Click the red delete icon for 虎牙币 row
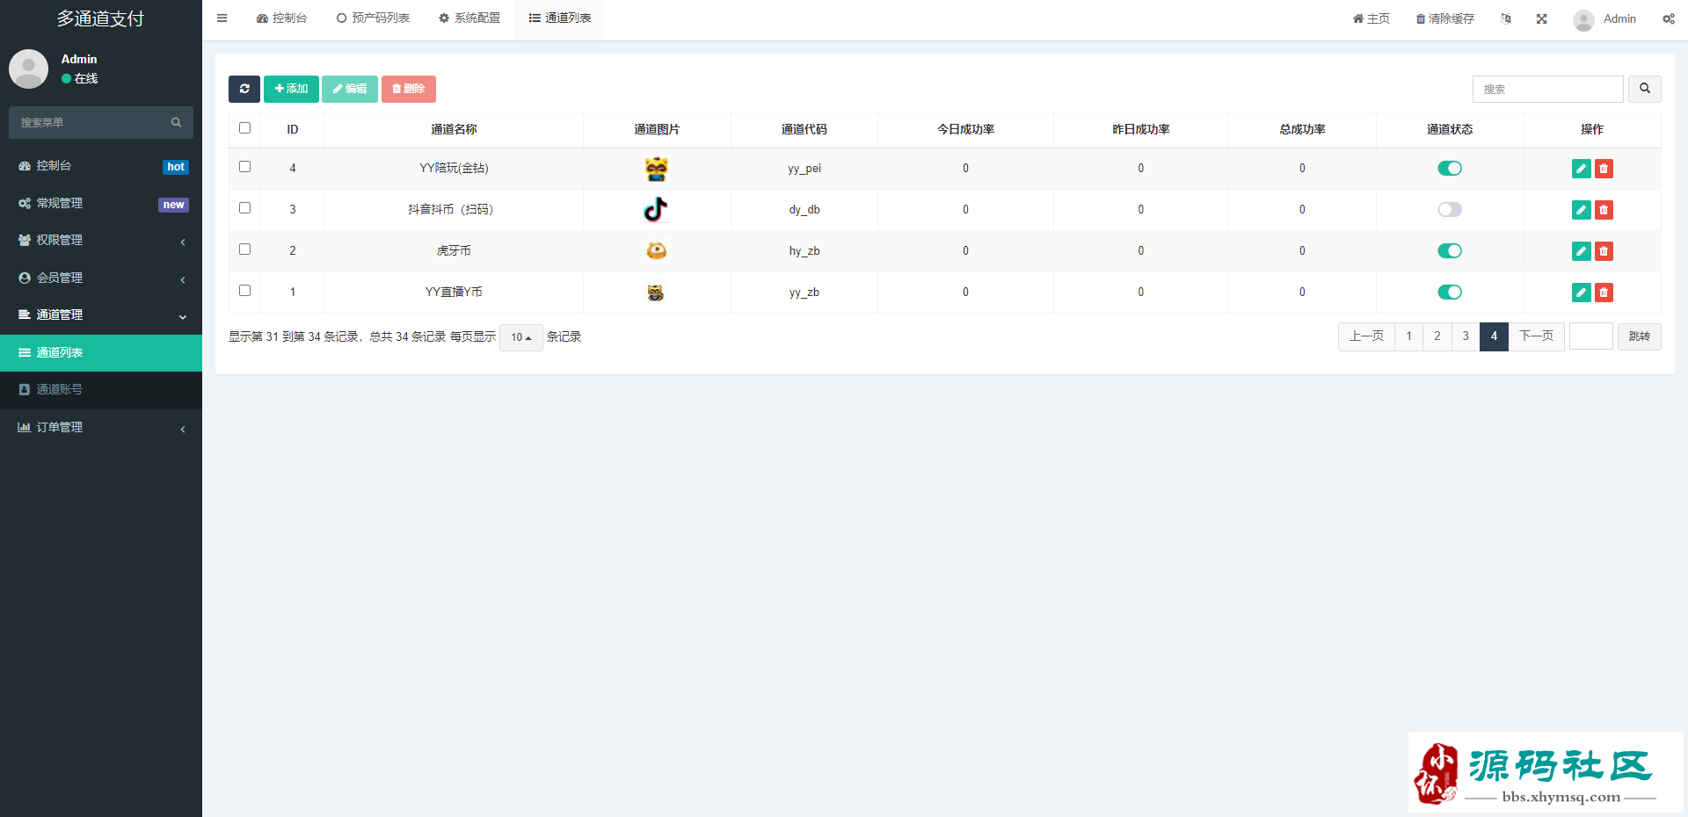The image size is (1688, 817). pyautogui.click(x=1604, y=251)
